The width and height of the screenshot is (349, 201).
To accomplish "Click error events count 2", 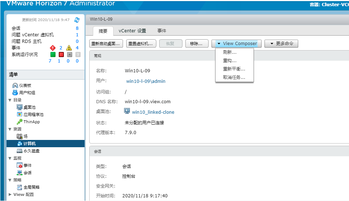I will [x=61, y=48].
